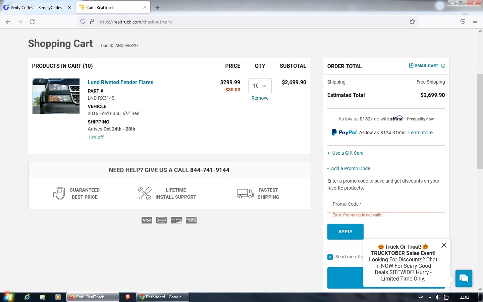Click the Guaranteed Best Price badge icon
Viewport: 483px width, 302px height.
59,194
